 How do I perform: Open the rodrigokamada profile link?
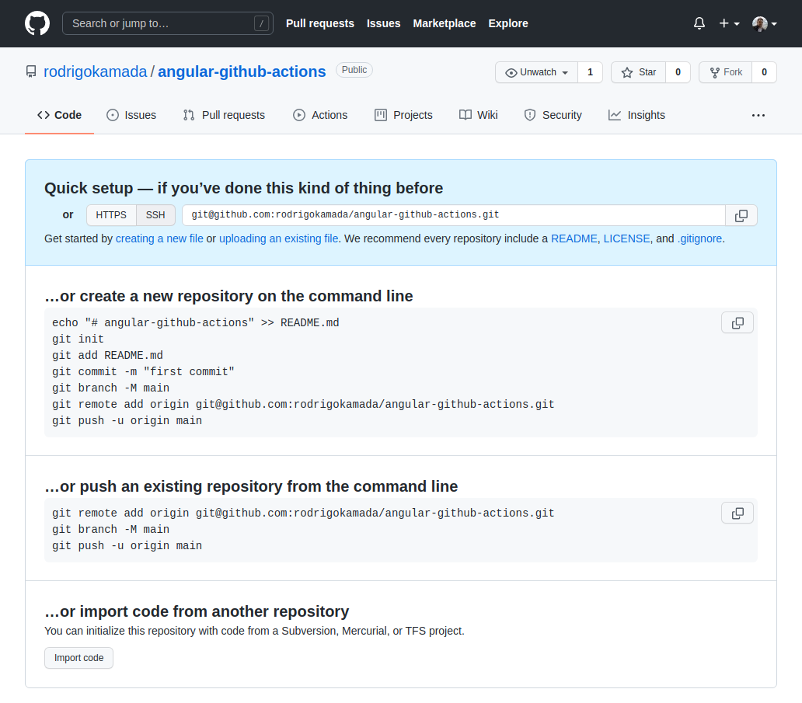pos(96,71)
